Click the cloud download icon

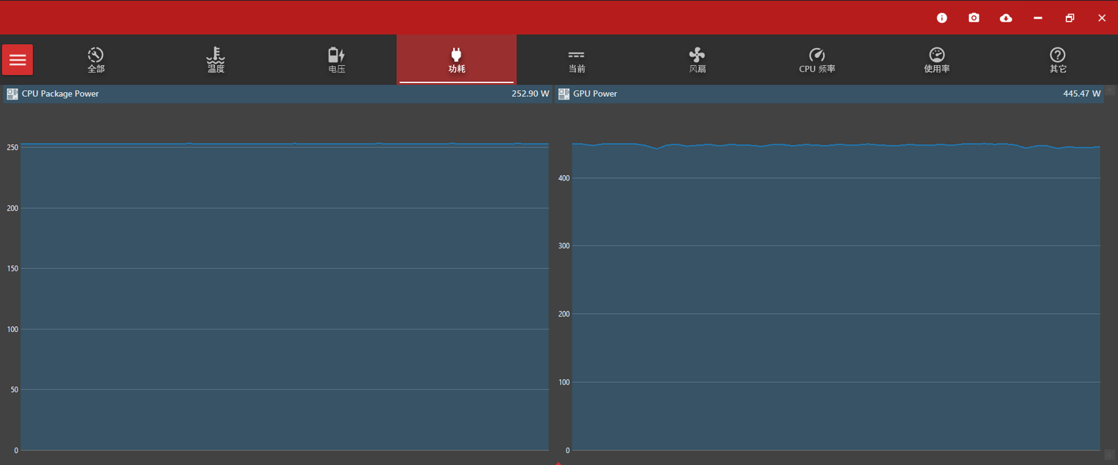point(1006,18)
